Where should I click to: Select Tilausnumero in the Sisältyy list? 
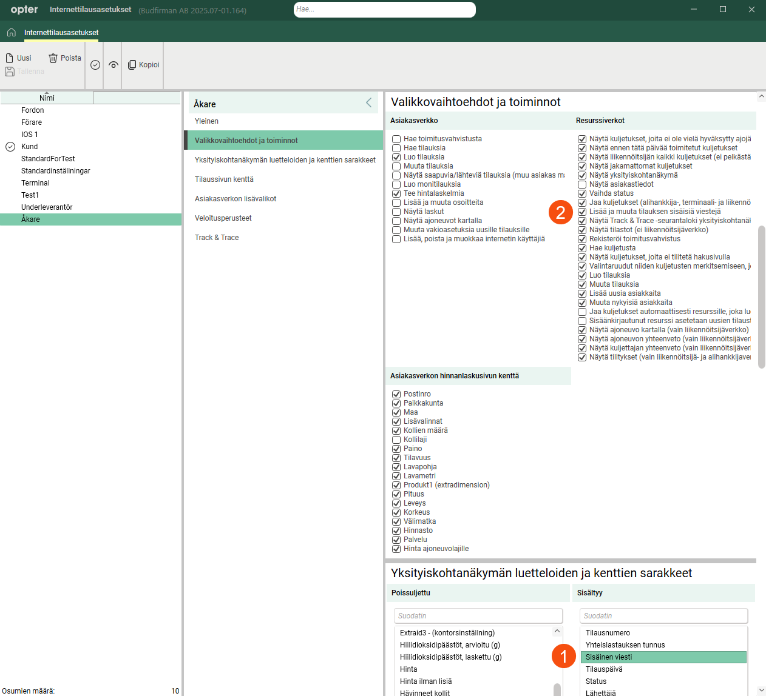click(608, 633)
